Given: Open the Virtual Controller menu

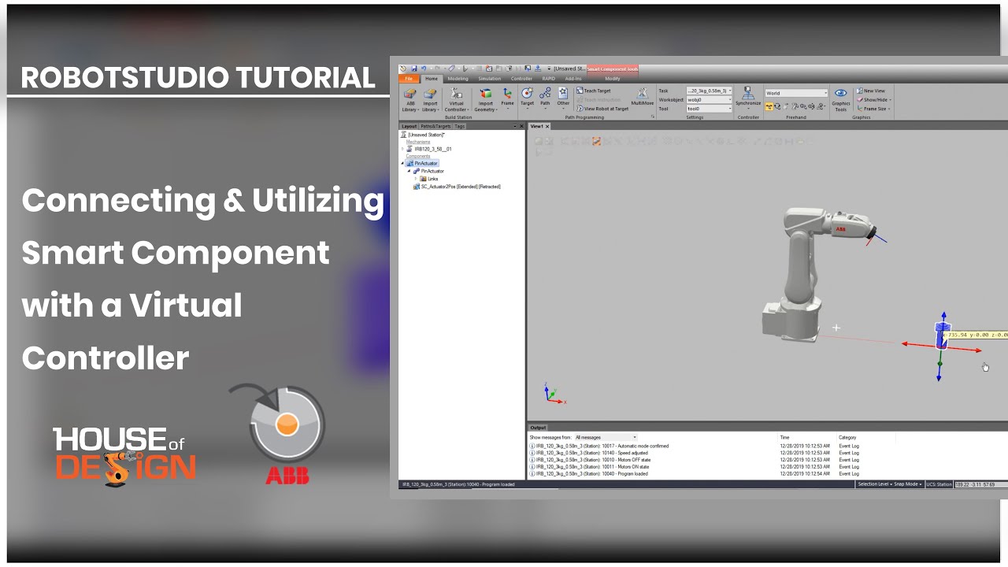Looking at the screenshot, I should (x=456, y=101).
